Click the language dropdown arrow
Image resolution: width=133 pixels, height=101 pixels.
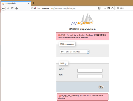(x=88, y=52)
